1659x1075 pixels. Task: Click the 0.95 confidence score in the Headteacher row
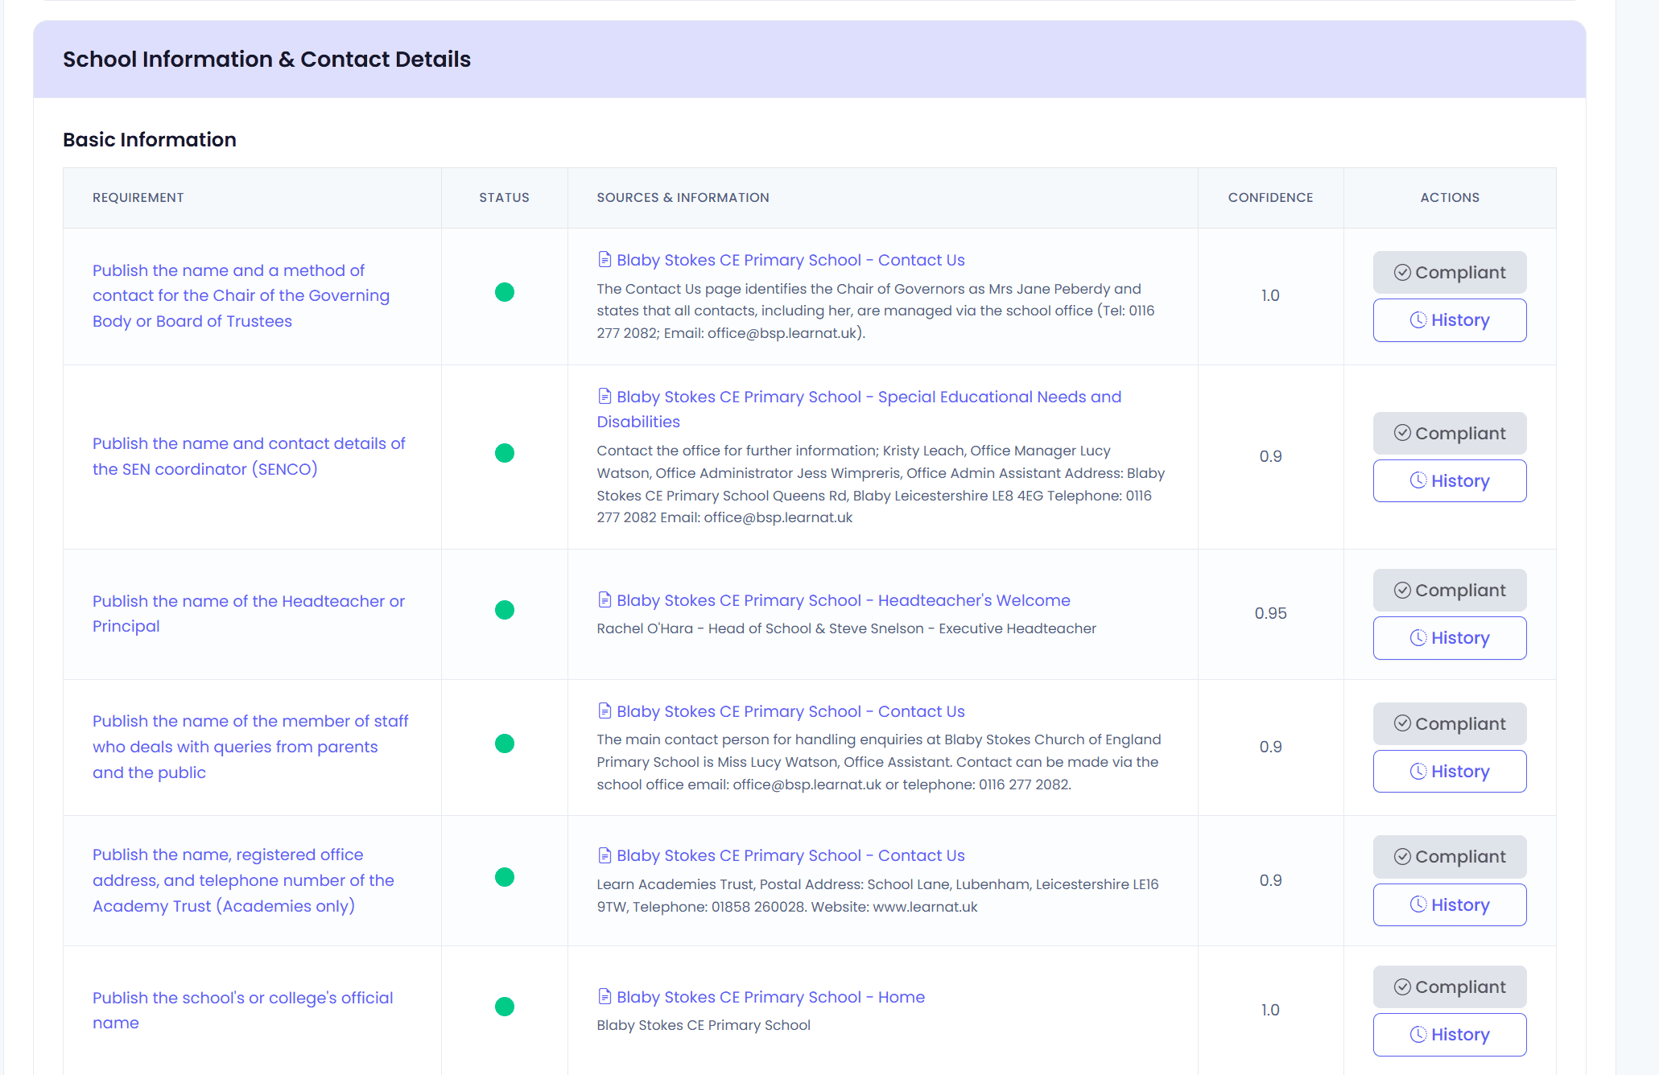click(1270, 612)
